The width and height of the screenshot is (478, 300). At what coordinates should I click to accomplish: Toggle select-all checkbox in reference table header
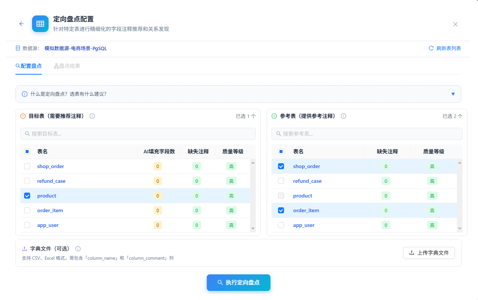click(281, 152)
